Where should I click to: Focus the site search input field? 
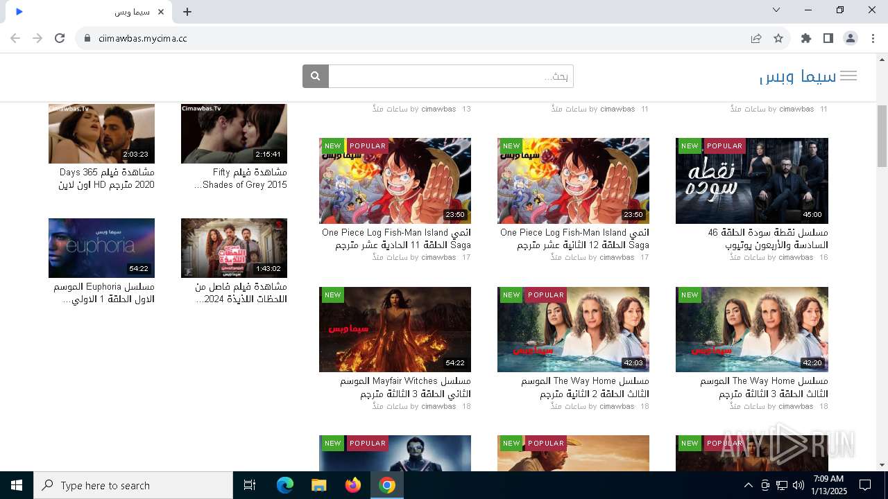pos(451,76)
